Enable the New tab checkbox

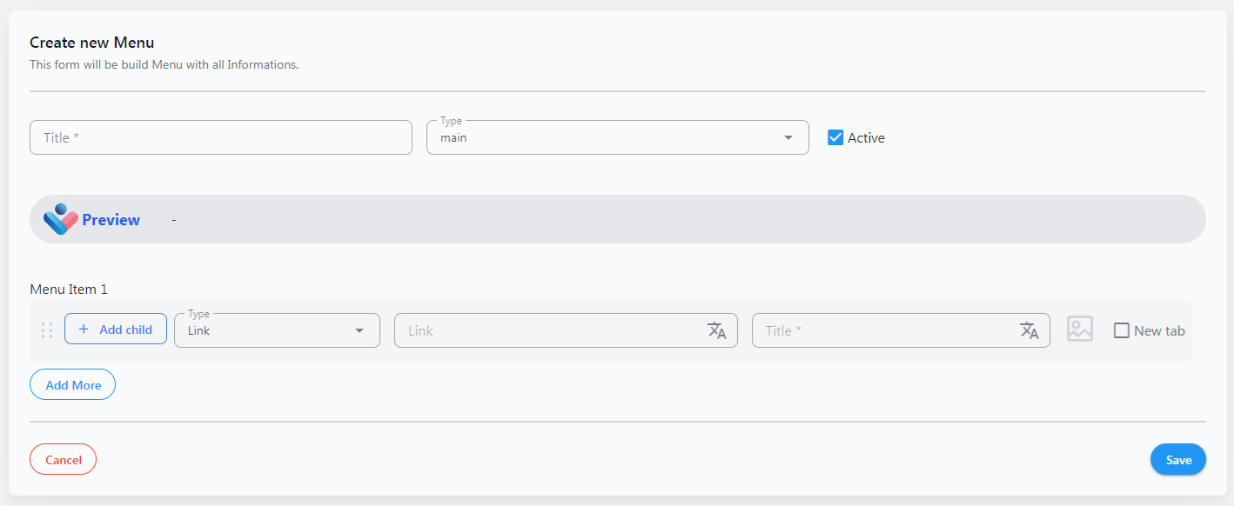click(x=1122, y=330)
